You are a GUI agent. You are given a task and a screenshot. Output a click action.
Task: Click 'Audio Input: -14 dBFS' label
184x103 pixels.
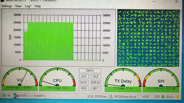pyautogui.click(x=19, y=87)
